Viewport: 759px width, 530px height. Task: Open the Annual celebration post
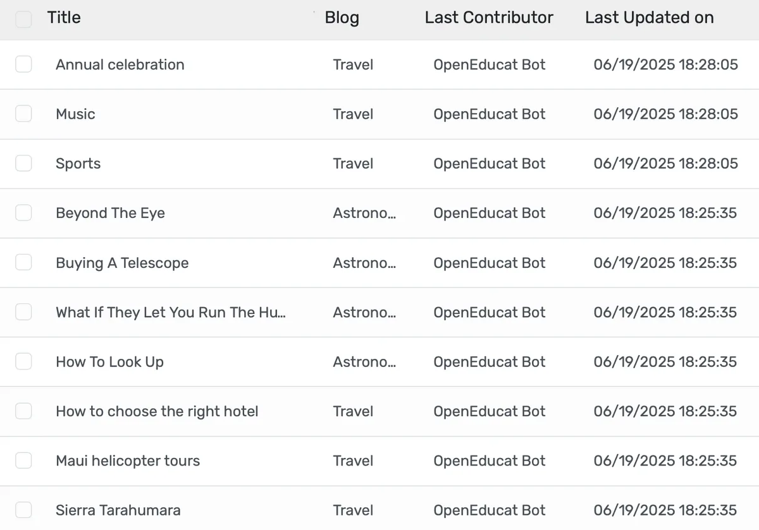pyautogui.click(x=120, y=64)
